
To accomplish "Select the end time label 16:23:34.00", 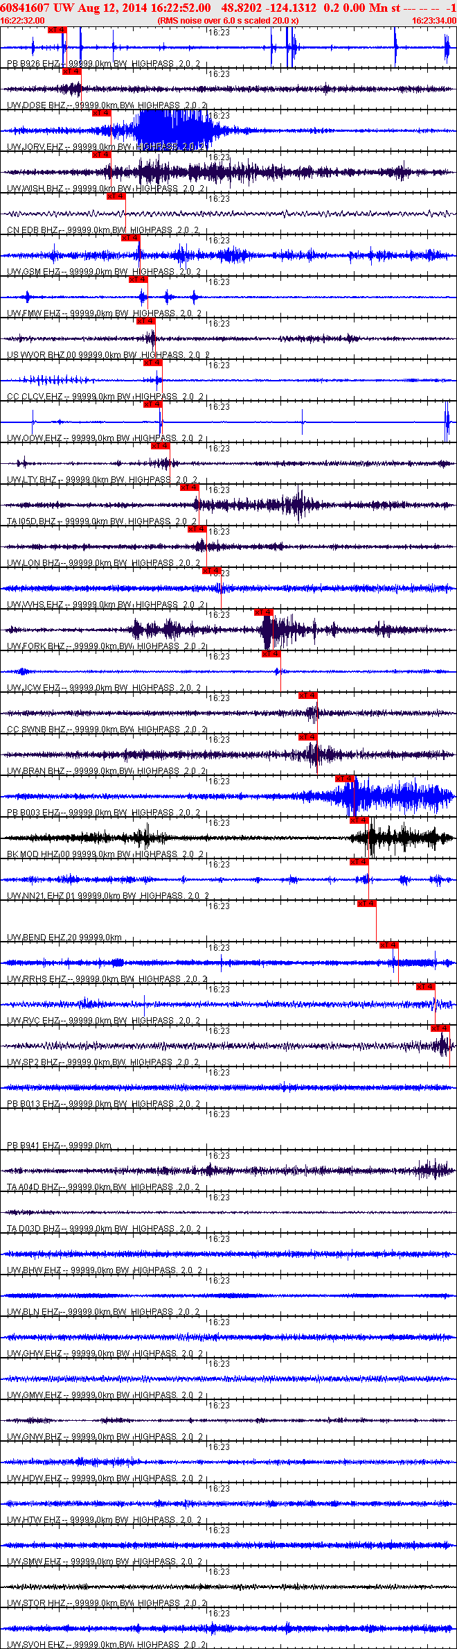I will (434, 21).
